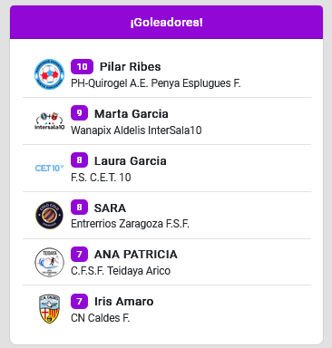Click the InterSala10 team logo
The image size is (332, 348).
pyautogui.click(x=49, y=121)
